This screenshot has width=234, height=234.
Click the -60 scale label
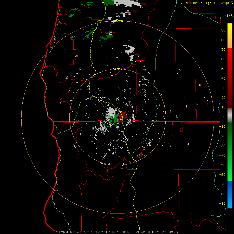pos(222,175)
